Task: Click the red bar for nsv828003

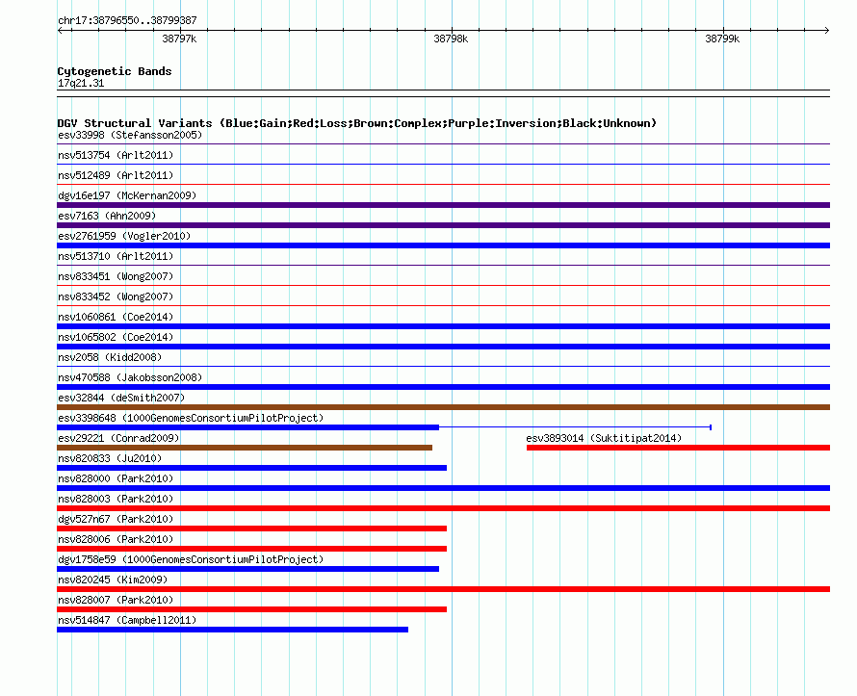Action: click(x=443, y=508)
